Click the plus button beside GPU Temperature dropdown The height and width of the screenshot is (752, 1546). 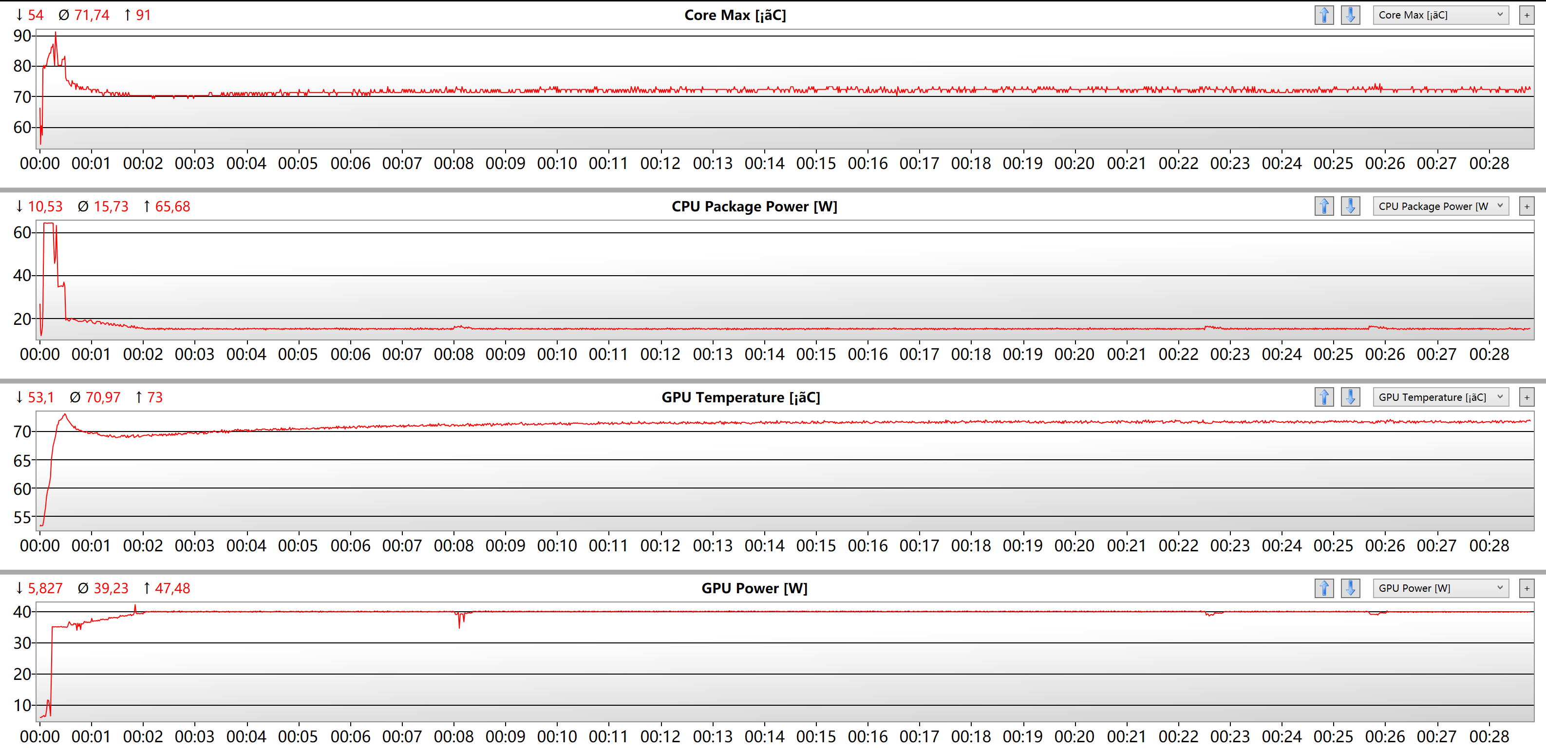click(1527, 397)
